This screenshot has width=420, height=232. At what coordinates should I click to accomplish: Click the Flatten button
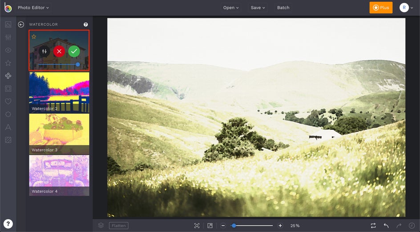[x=119, y=226]
